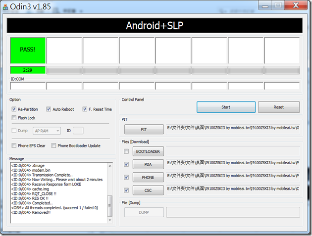The image size is (312, 236).
Task: Close the Odin3 window
Action: (x=296, y=5)
